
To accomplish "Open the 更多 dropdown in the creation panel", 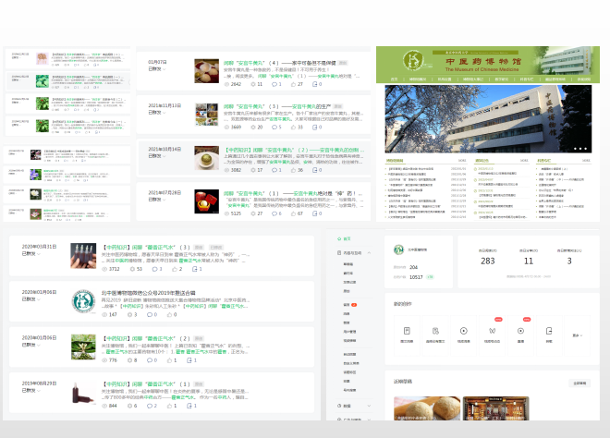I will pos(578,335).
